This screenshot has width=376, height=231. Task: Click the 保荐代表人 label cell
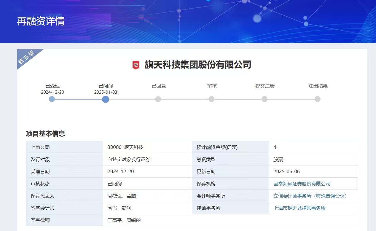point(65,196)
